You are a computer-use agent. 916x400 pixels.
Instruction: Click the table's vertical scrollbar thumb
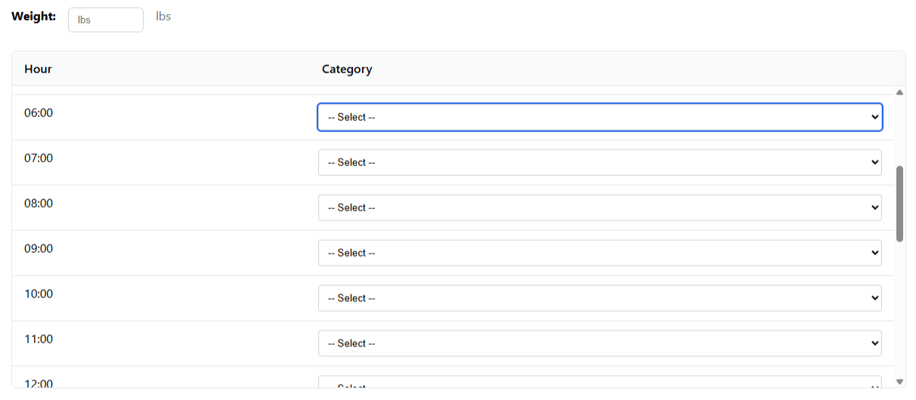click(x=899, y=204)
